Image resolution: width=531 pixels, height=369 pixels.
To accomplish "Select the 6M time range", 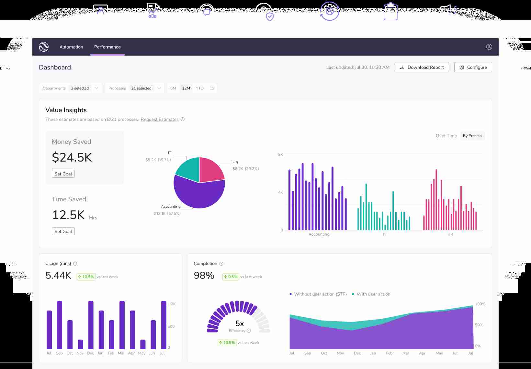I will click(173, 88).
